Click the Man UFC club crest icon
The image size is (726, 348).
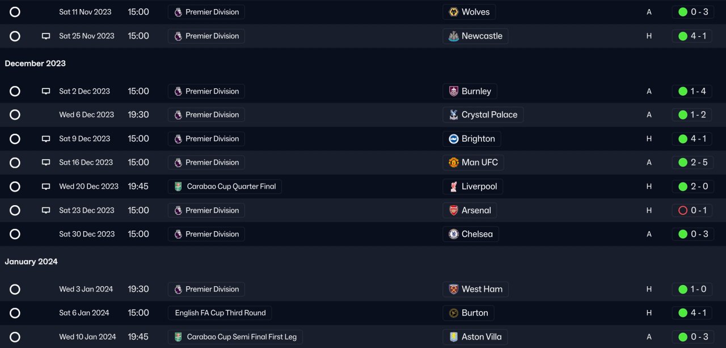pos(454,163)
